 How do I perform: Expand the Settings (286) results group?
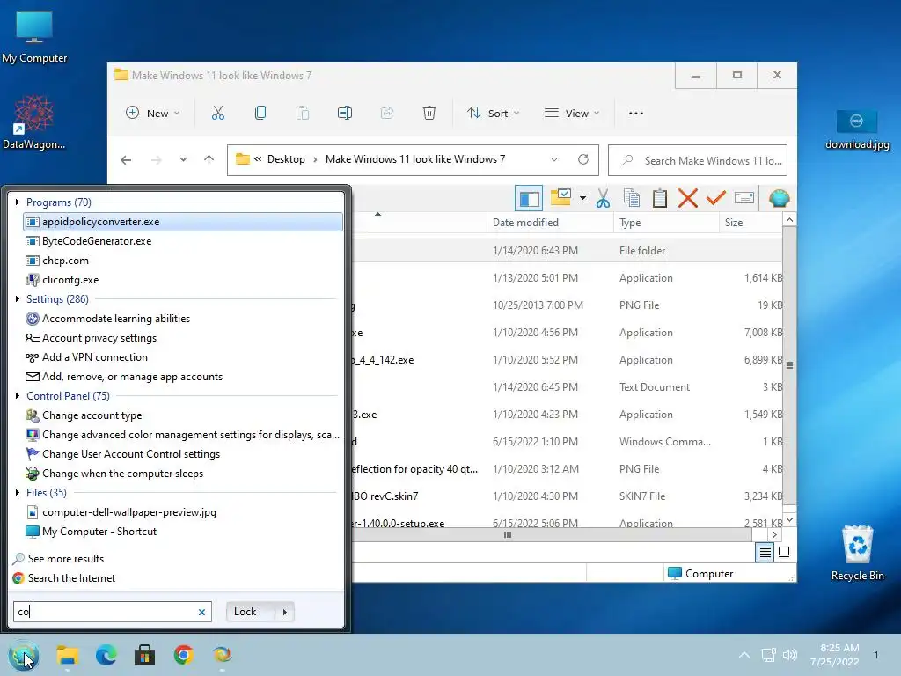(x=18, y=299)
